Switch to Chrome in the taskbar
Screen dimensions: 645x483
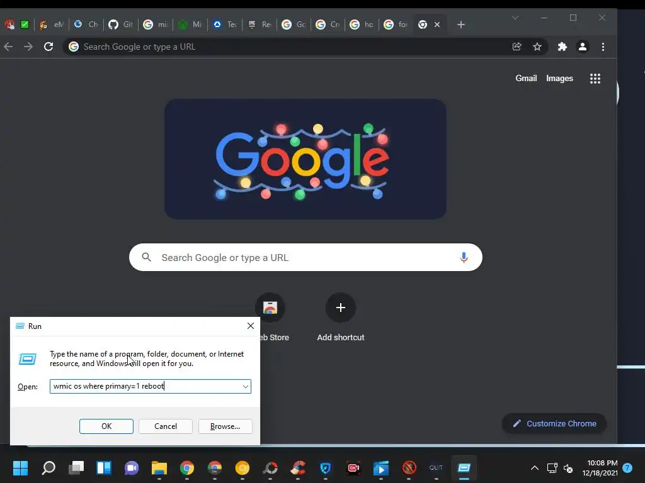click(x=186, y=468)
